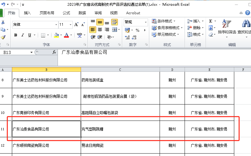
Task: Click the percent style icon
Action: tap(137, 30)
